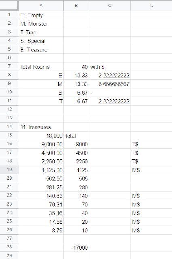Select the sum cell 17990
This screenshot has height=259, width=172.
[76, 247]
